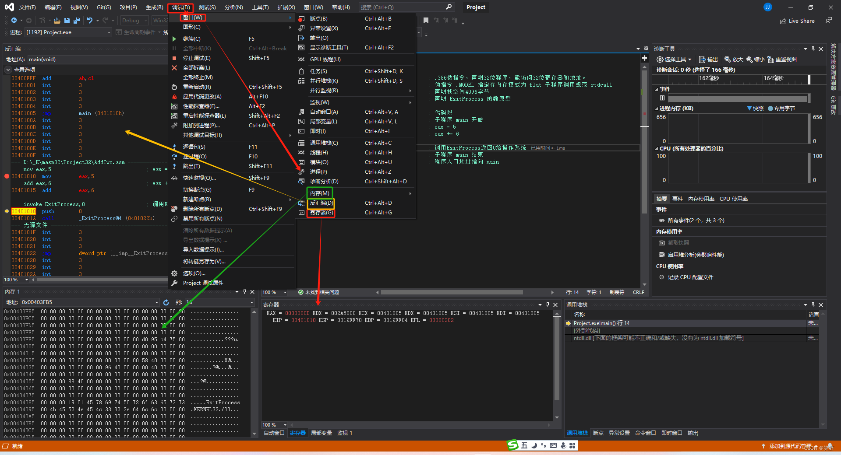
Task: Open the 文件(F) menu
Action: click(x=27, y=7)
